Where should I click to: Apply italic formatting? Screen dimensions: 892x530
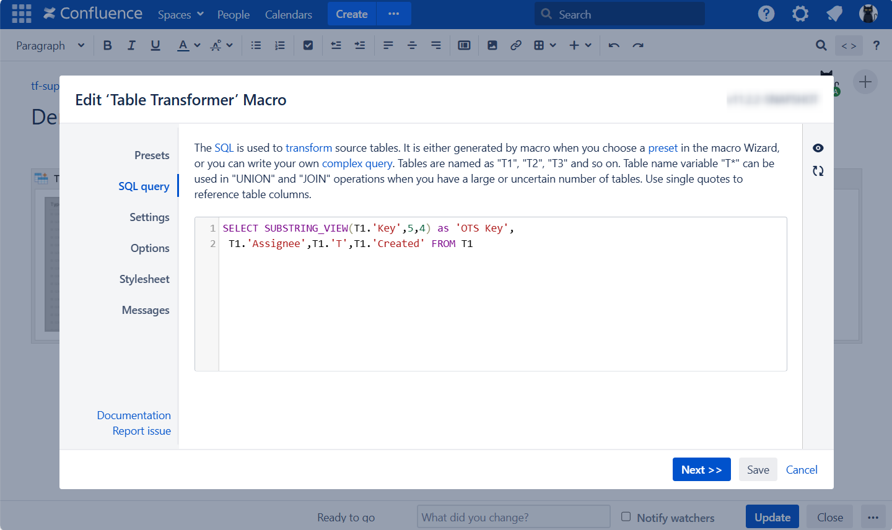click(x=131, y=45)
